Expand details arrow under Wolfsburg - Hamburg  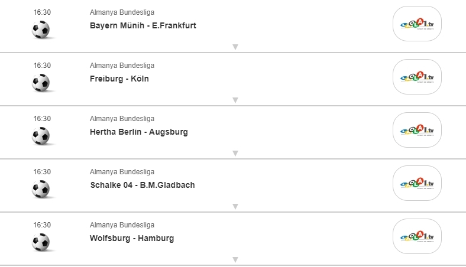coord(235,259)
